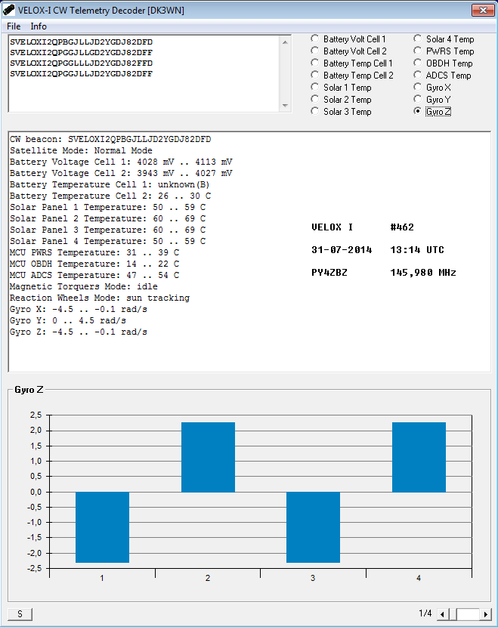The height and width of the screenshot is (627, 498).
Task: Close the VELOX-I Telemetry Decoder window
Action: (483, 10)
